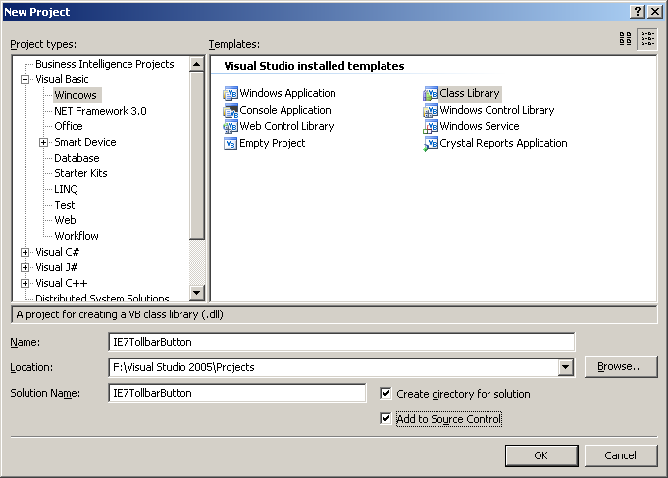The height and width of the screenshot is (478, 668).
Task: Expand the Smart Device tree node
Action: coord(43,142)
